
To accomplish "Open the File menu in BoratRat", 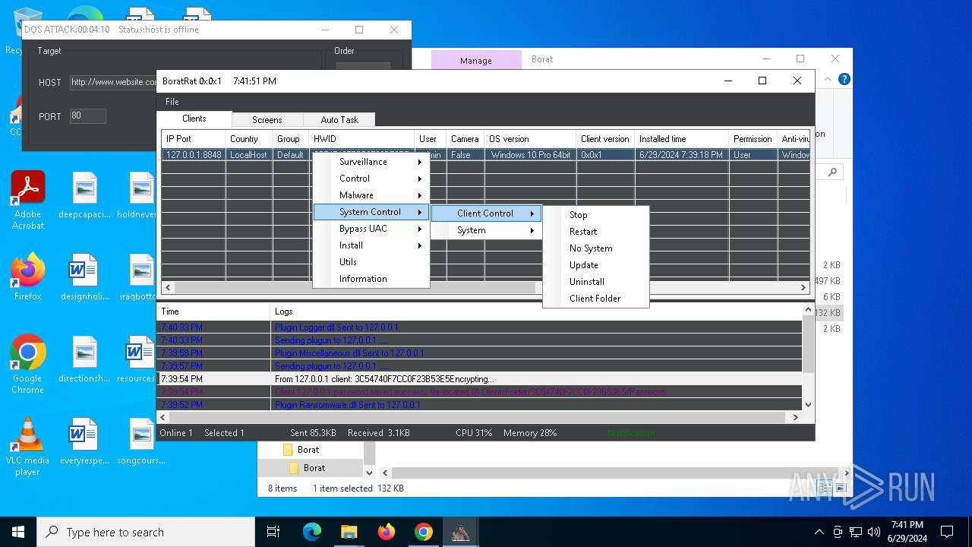I will (x=172, y=102).
